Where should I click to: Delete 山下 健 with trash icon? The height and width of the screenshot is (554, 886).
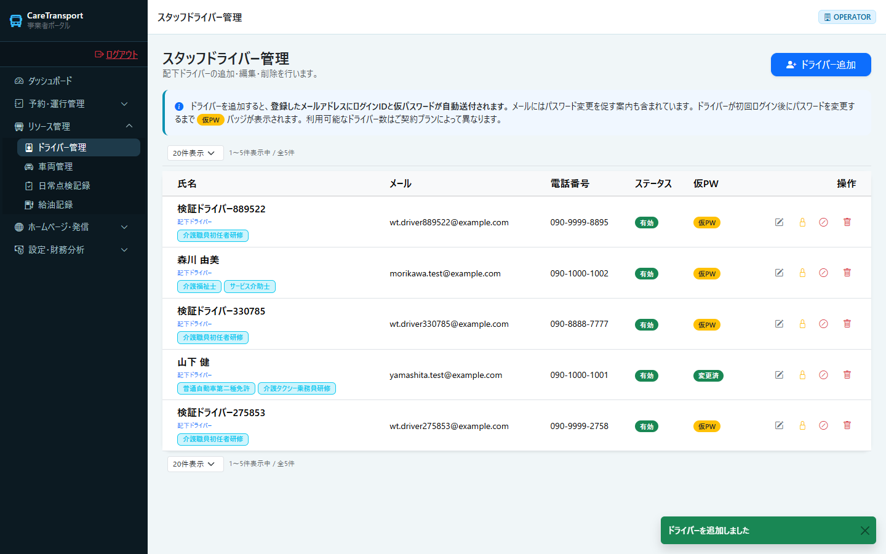coord(847,375)
